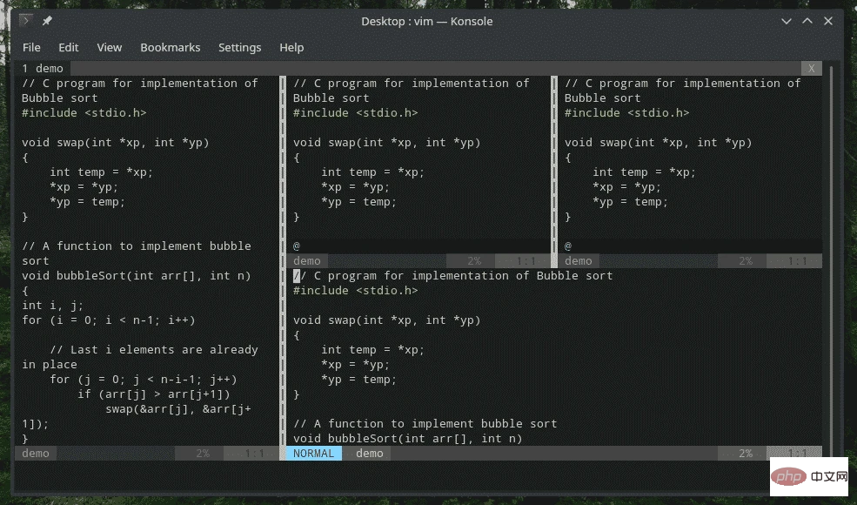The width and height of the screenshot is (857, 505).
Task: Open the File menu
Action: pyautogui.click(x=31, y=47)
